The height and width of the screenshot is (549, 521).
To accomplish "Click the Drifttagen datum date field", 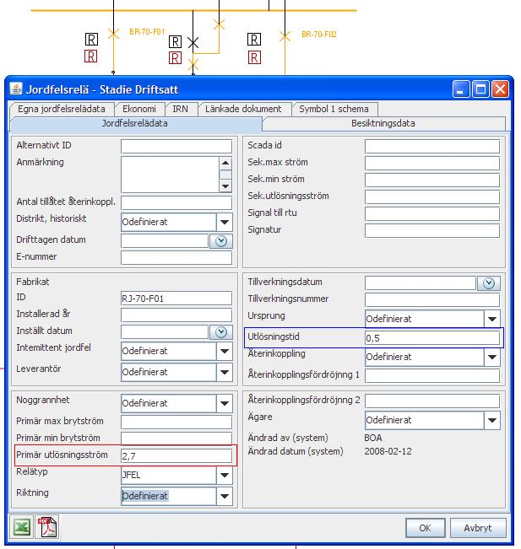I will point(165,241).
